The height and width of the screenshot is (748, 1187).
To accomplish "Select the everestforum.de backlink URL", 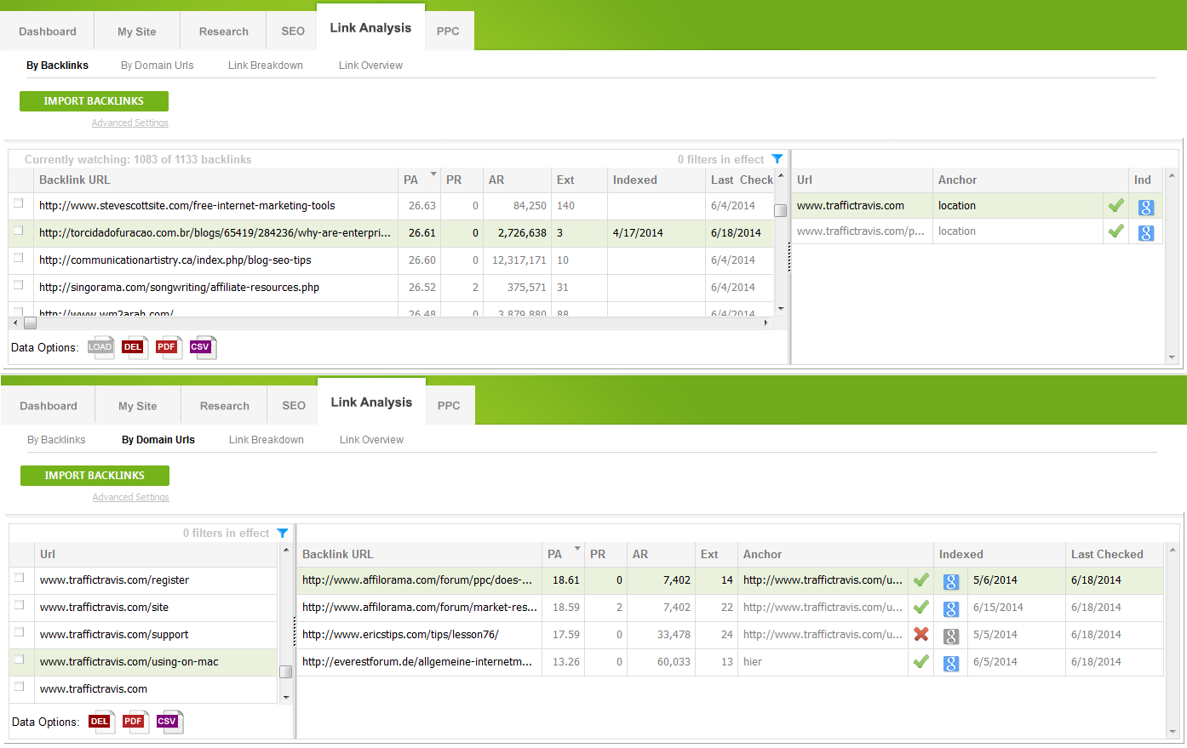I will (417, 662).
